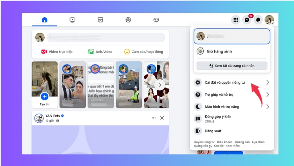Click the Home tab icon
This screenshot has height=166, width=294.
tap(44, 20)
